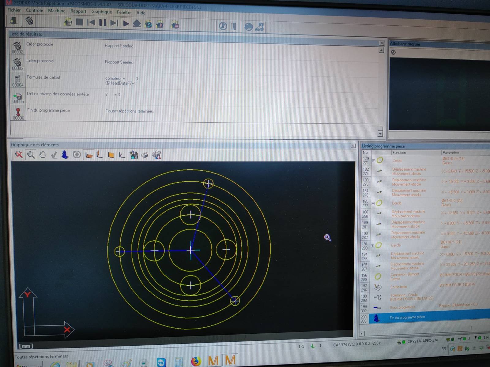Viewport: 490px width, 367px height.
Task: Click the printer icon in graphics toolbar
Action: click(x=145, y=155)
